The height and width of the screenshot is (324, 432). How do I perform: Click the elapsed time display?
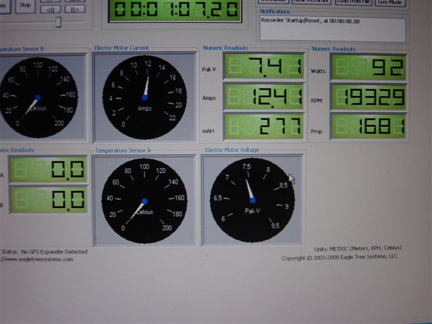(x=175, y=11)
